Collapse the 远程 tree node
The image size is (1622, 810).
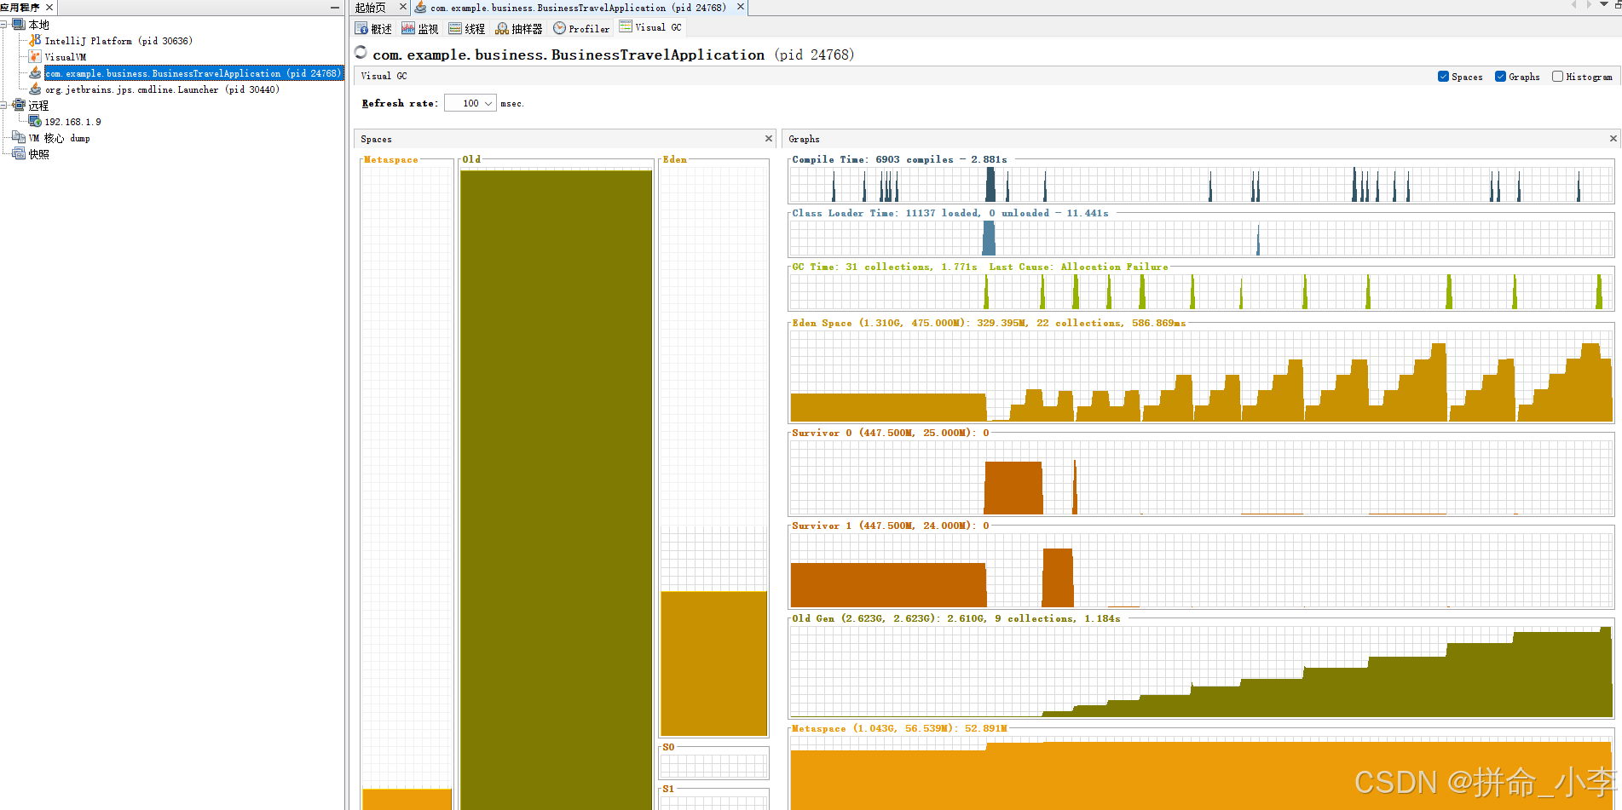coord(4,105)
